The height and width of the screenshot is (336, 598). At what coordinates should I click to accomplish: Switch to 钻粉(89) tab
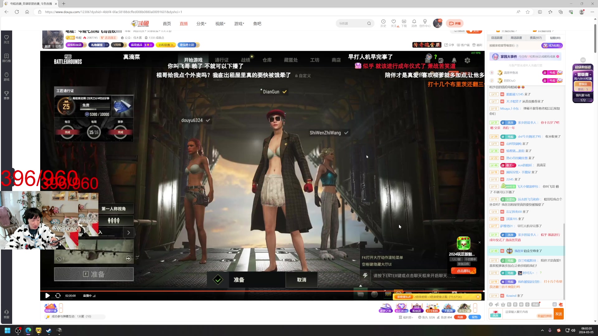pos(555,38)
